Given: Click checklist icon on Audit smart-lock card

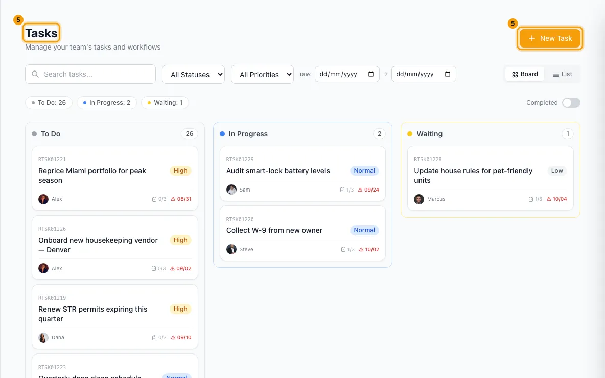Looking at the screenshot, I should tap(342, 190).
